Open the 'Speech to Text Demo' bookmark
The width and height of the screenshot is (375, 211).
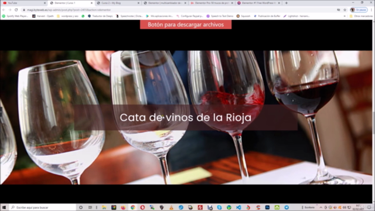(x=220, y=16)
